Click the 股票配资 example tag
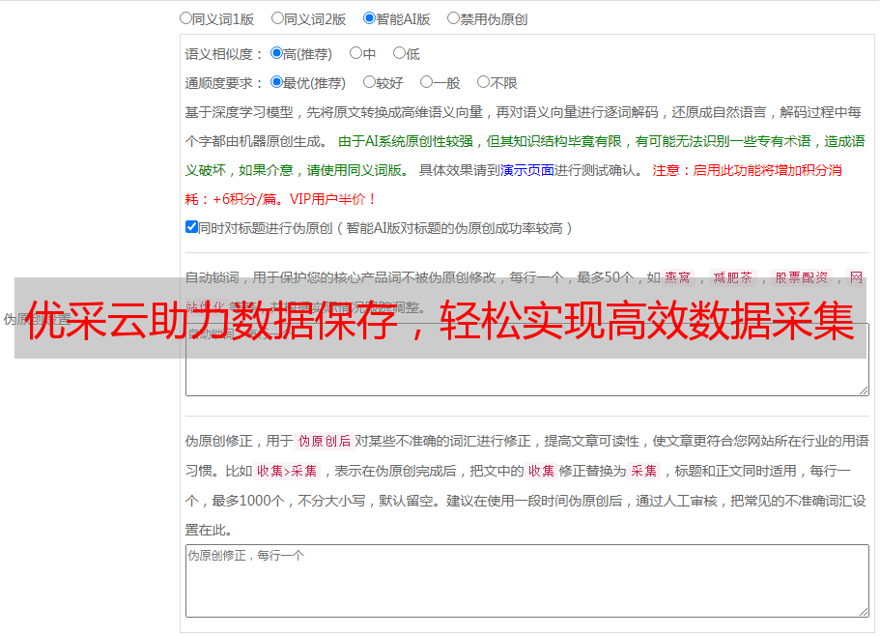The height and width of the screenshot is (636, 880). pos(802,277)
